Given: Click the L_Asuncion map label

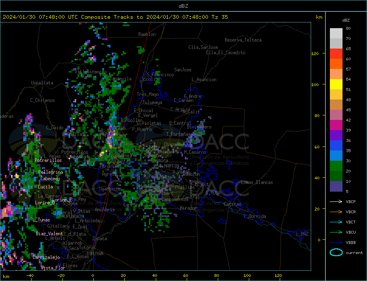Looking at the screenshot, I should (x=204, y=80).
